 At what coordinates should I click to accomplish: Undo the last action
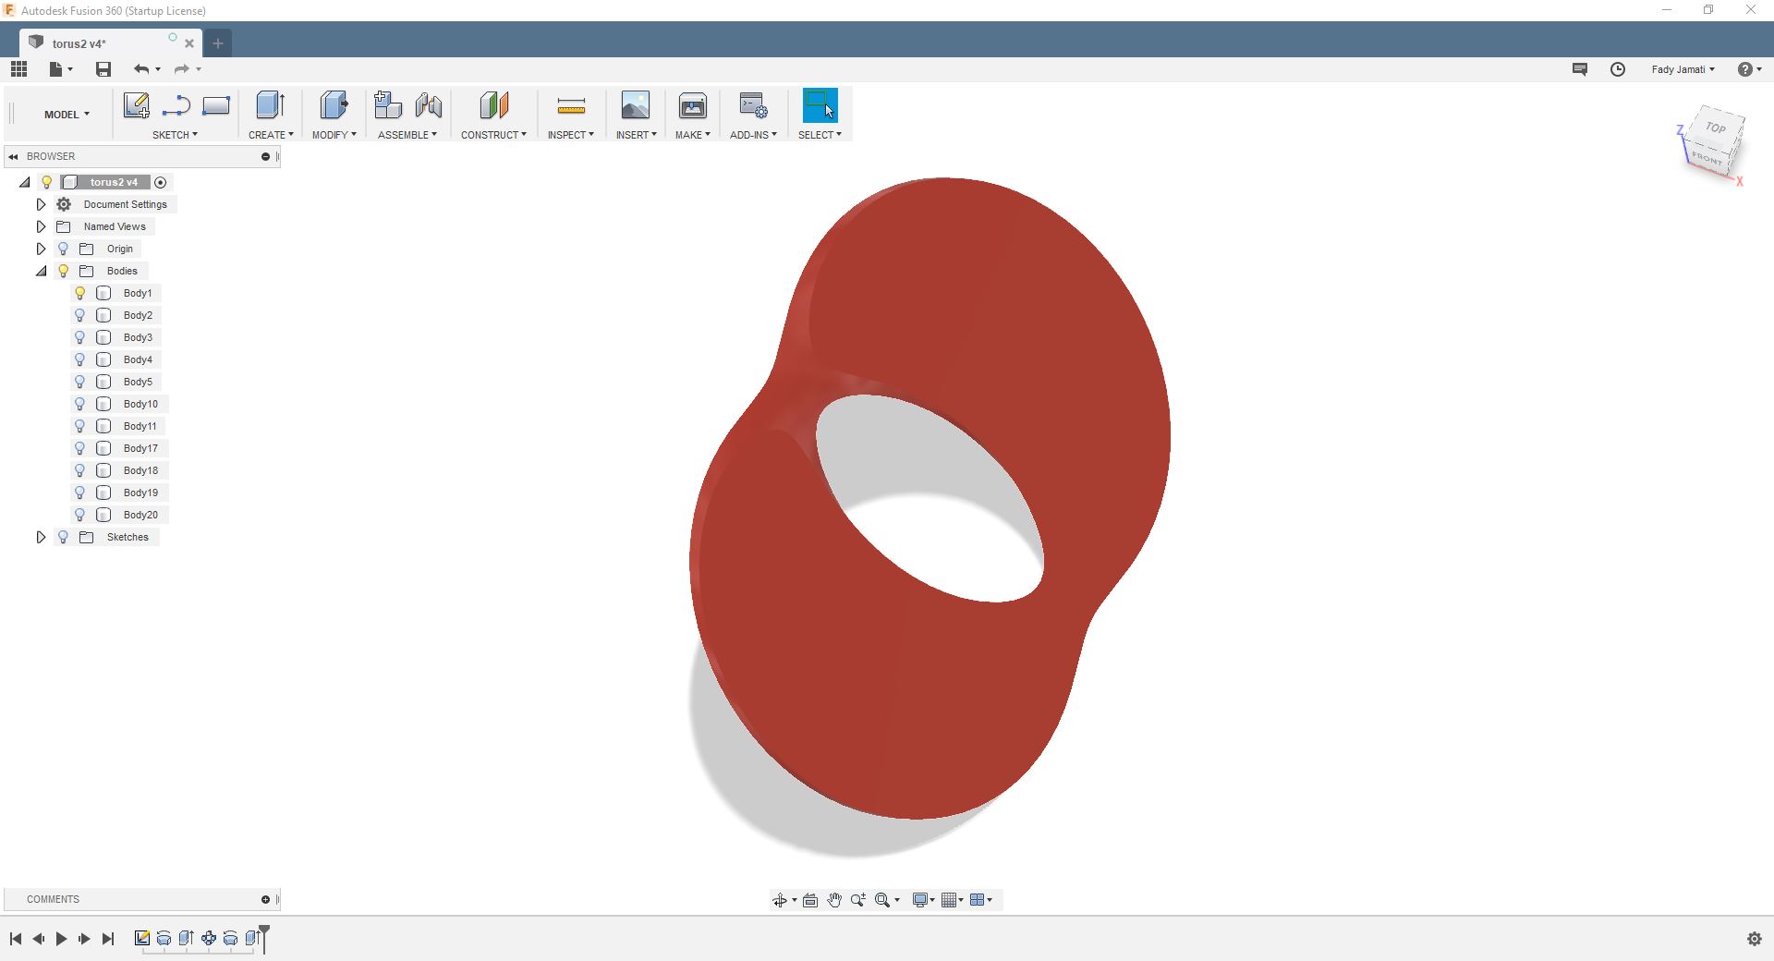click(141, 69)
